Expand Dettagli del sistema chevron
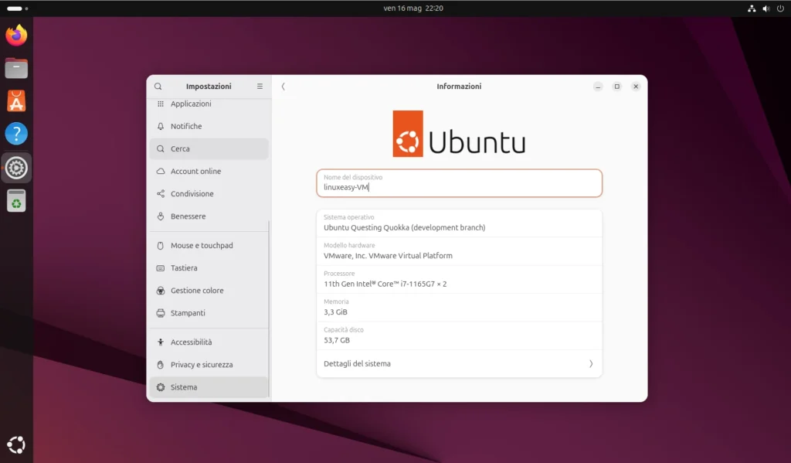 click(591, 363)
